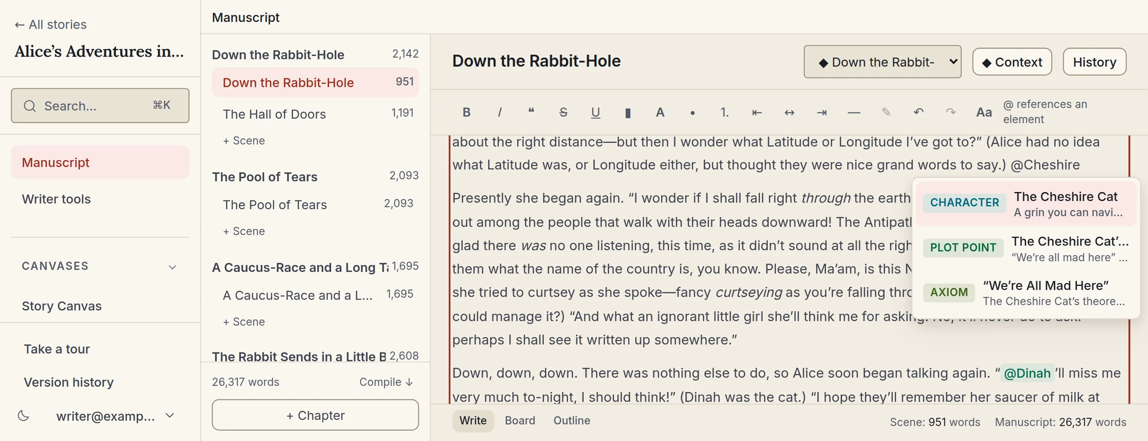Click the Alice's Adventures in... story title
The image size is (1148, 441).
tap(99, 52)
